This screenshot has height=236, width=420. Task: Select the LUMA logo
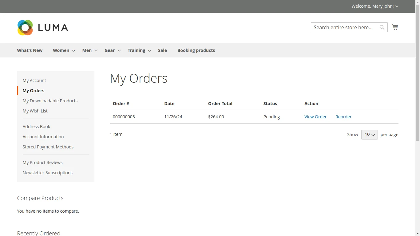point(42,27)
